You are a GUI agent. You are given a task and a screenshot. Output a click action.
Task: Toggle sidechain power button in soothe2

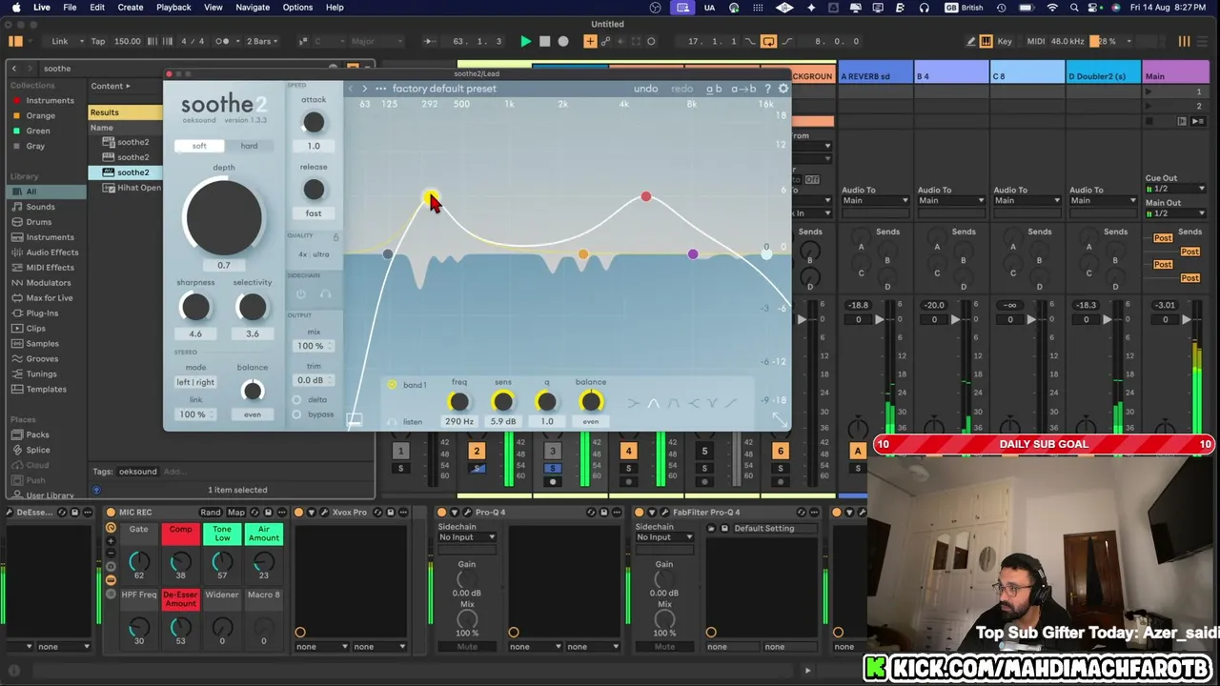[x=301, y=294]
